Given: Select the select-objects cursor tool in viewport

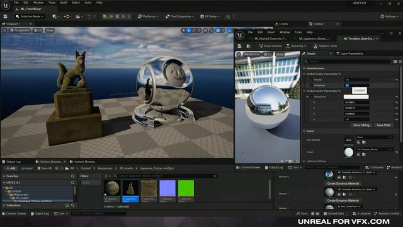Looking at the screenshot, I should tap(183, 30).
